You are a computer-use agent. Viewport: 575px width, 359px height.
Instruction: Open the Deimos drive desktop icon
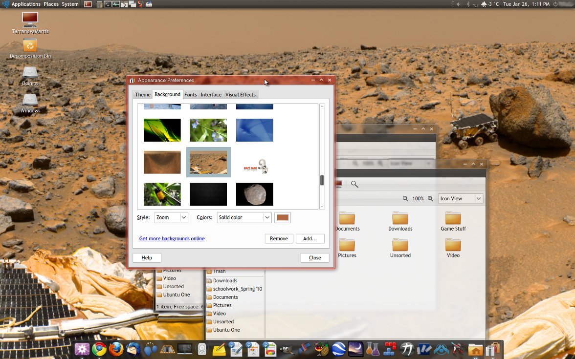[30, 76]
